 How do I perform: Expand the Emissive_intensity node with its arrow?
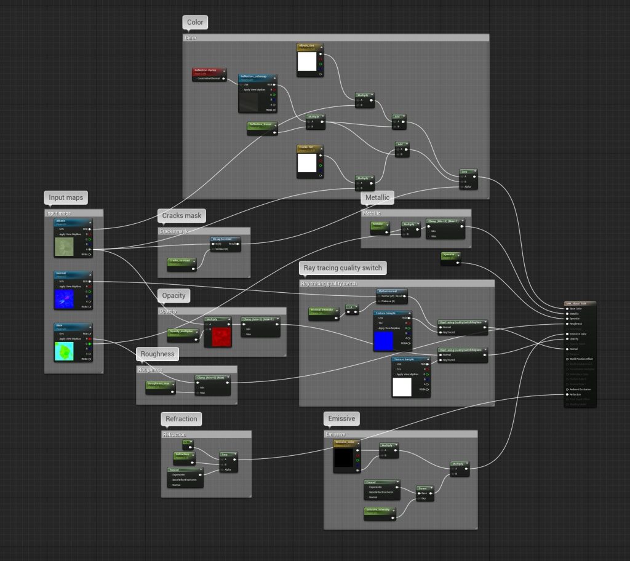click(393, 511)
